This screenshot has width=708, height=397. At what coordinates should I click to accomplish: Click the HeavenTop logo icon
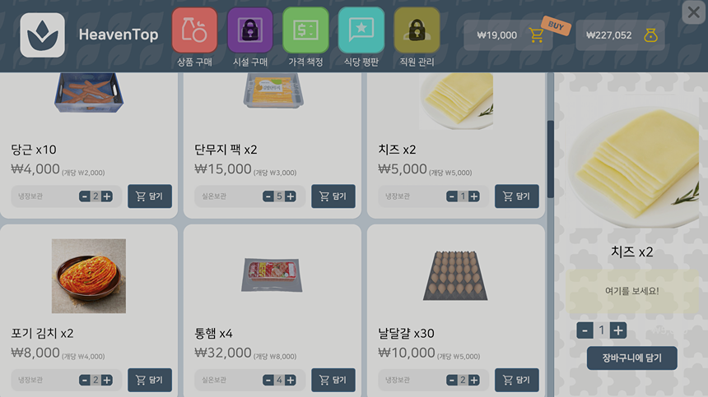43,35
